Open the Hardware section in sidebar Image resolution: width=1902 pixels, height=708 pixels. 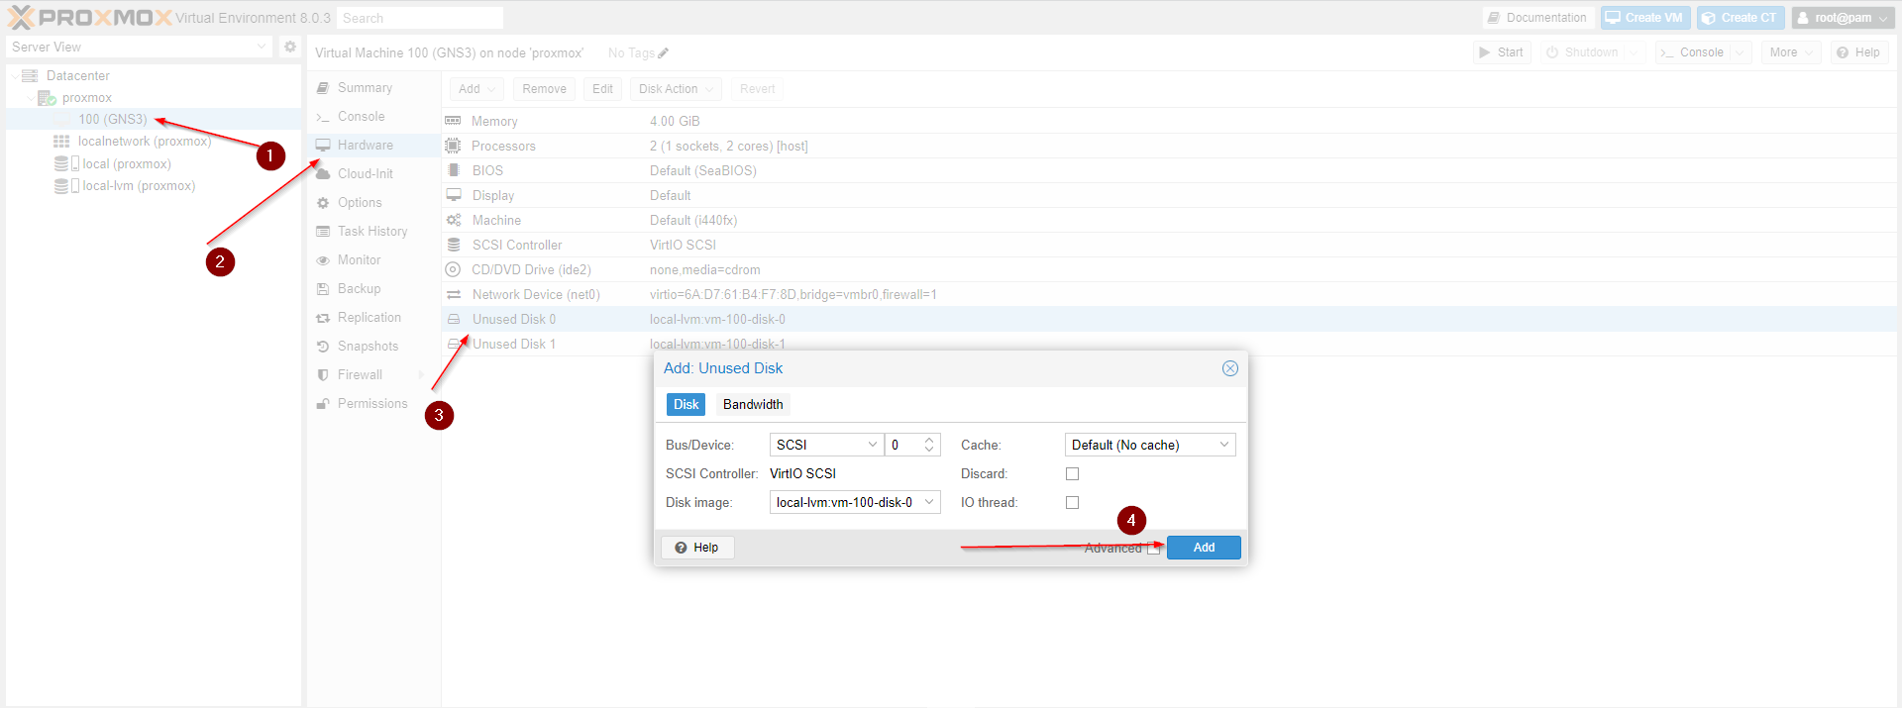pyautogui.click(x=365, y=146)
